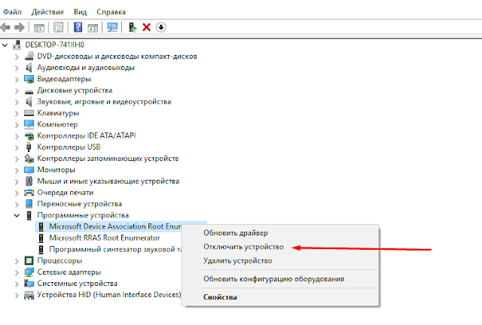Screen dimensions: 482x325
Task: Open the Вид menu
Action: coord(81,12)
